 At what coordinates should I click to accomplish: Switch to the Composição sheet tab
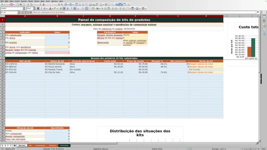coord(40,146)
